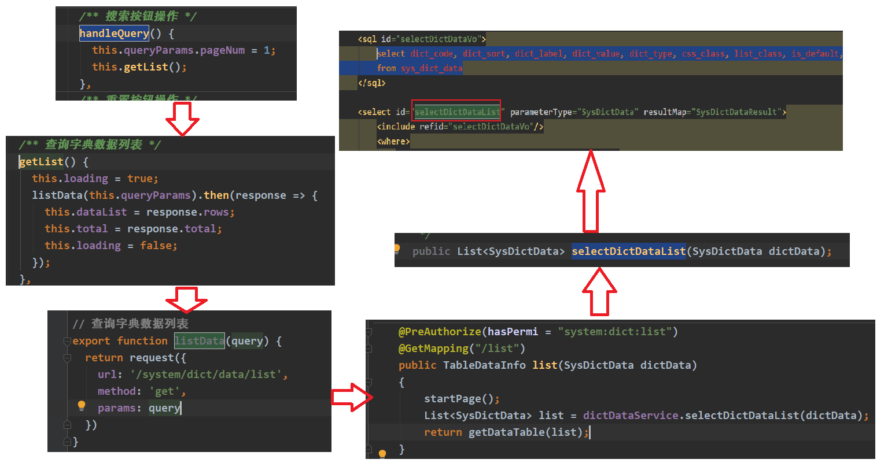
Task: Click the lightbulb next to 'public List<SysDictData>'
Action: click(x=397, y=249)
